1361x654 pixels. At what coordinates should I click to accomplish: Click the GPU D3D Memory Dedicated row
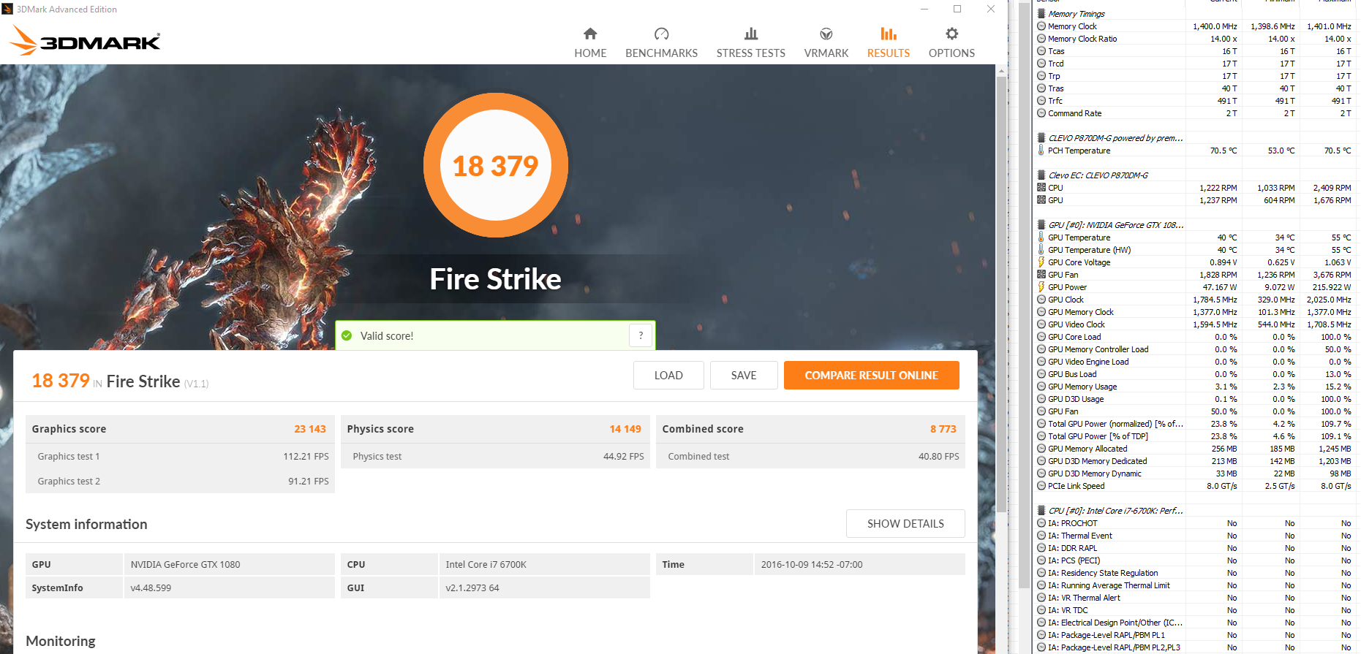1194,461
